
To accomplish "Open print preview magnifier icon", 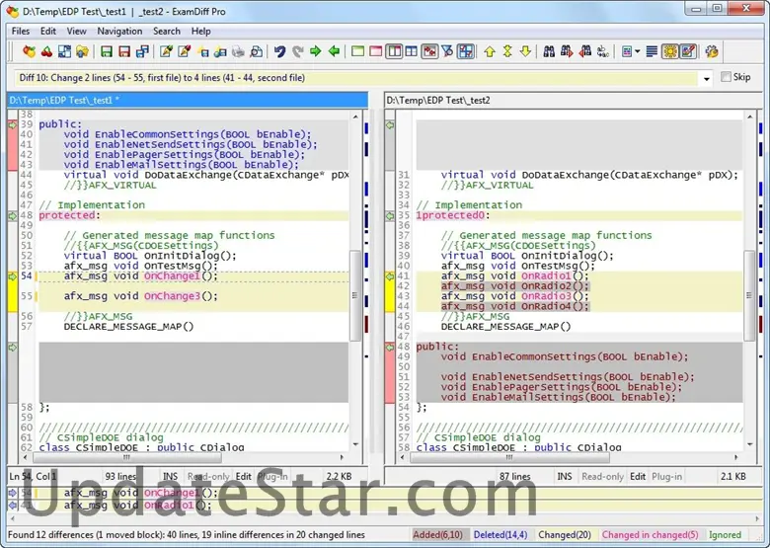I will (x=256, y=51).
